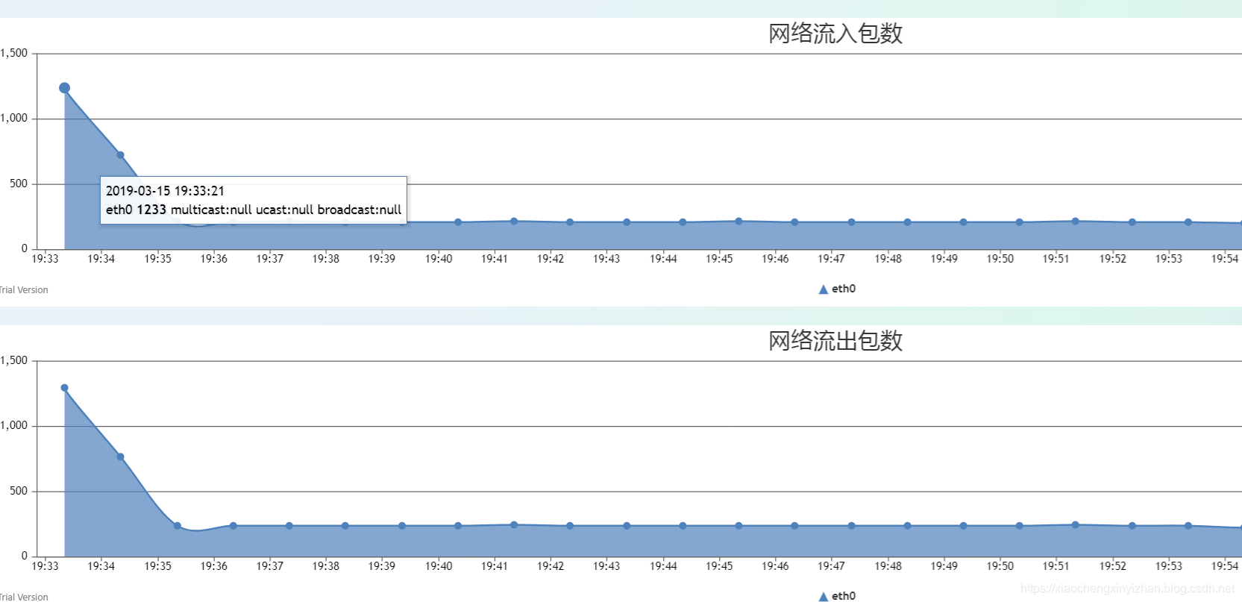Image resolution: width=1242 pixels, height=602 pixels.
Task: Select the point between 19:51 and 19:52 on 网络流出包数 chart
Action: 1075,525
